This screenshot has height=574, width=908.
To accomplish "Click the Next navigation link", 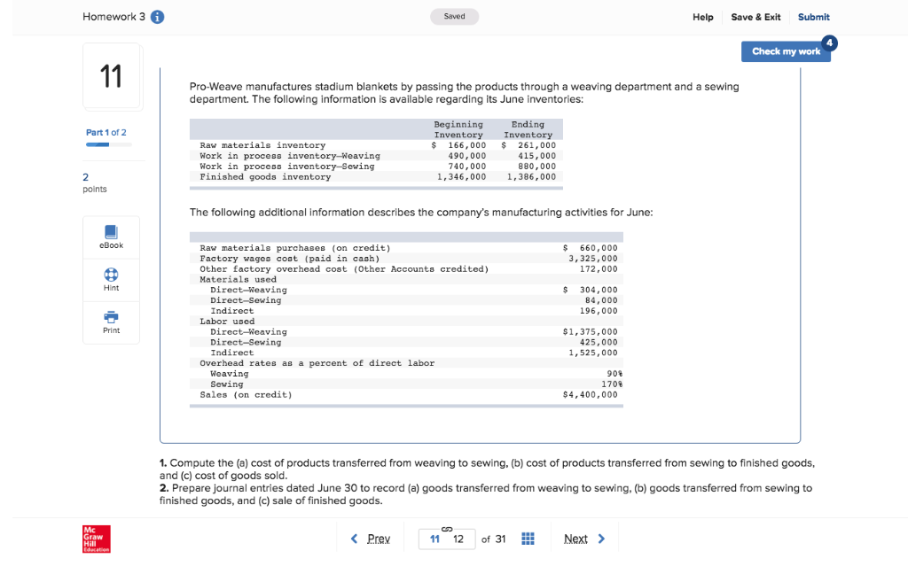I will point(575,538).
